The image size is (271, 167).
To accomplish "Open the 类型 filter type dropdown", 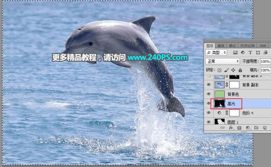I will (x=216, y=52).
